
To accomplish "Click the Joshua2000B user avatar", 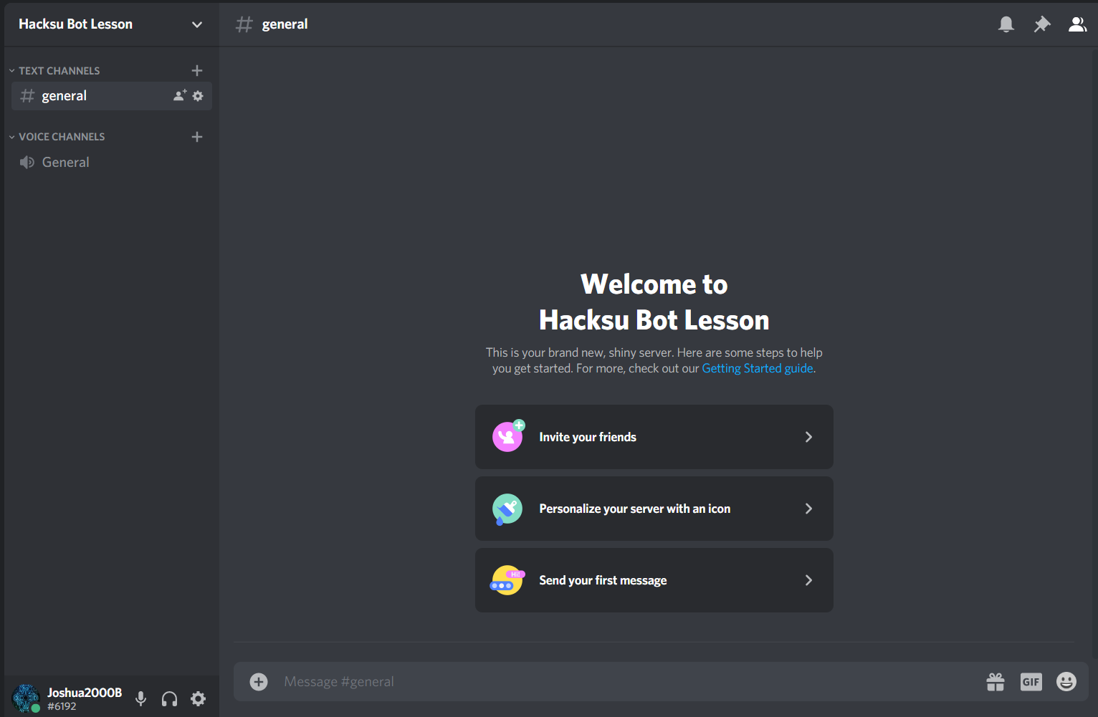I will (x=26, y=698).
